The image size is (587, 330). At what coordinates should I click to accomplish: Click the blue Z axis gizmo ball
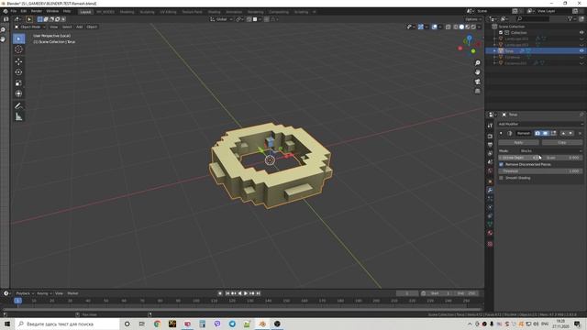[470, 38]
